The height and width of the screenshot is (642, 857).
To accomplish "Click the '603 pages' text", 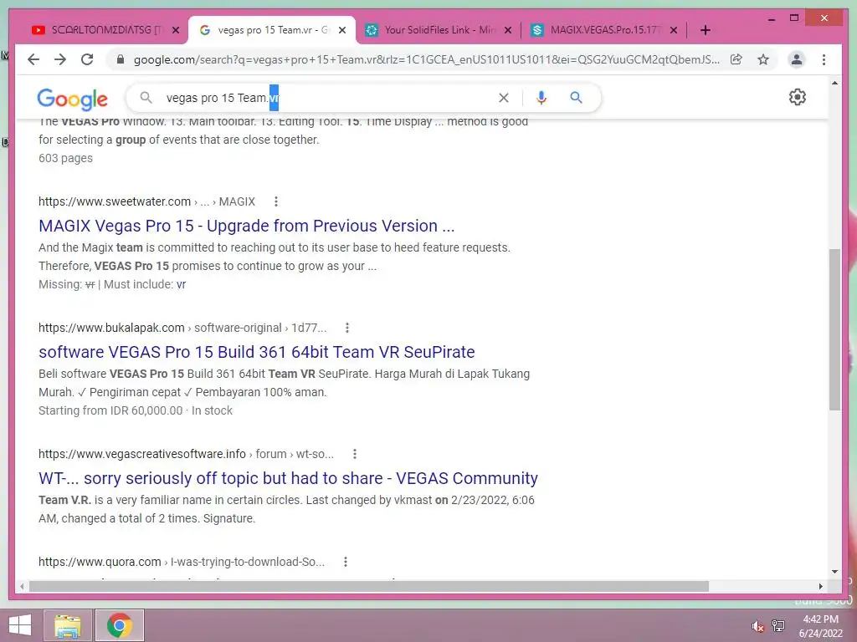I will (x=65, y=158).
